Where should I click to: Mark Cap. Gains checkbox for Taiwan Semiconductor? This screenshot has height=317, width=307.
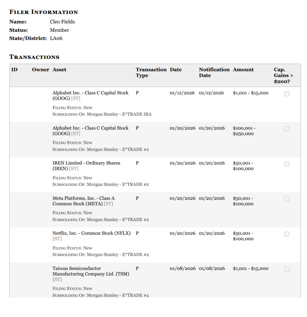tap(287, 269)
